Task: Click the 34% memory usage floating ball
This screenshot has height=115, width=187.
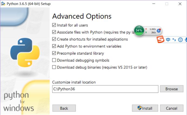Action: click(139, 31)
